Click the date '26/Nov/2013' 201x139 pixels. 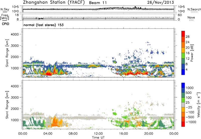[x=161, y=3]
